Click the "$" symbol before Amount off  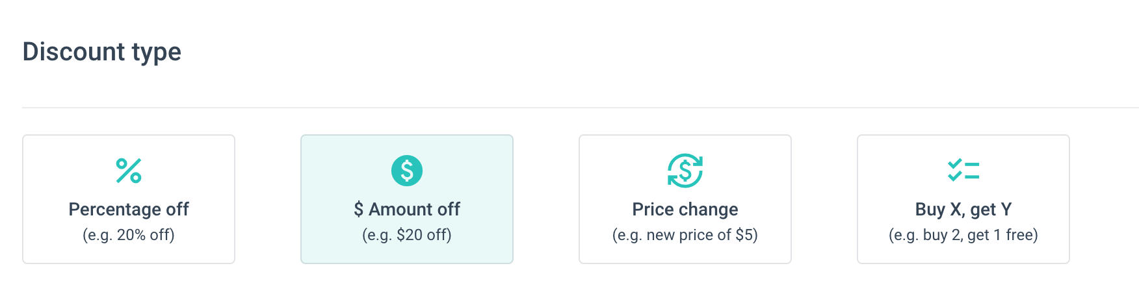[359, 210]
